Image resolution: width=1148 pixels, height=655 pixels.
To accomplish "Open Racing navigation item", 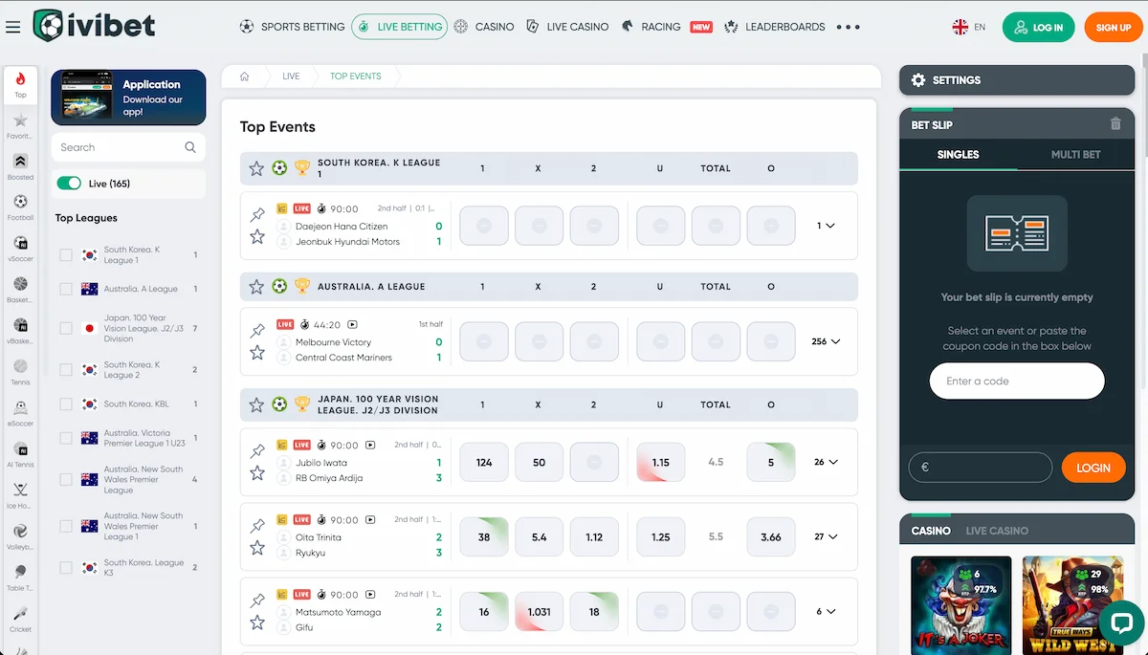I will tap(666, 27).
